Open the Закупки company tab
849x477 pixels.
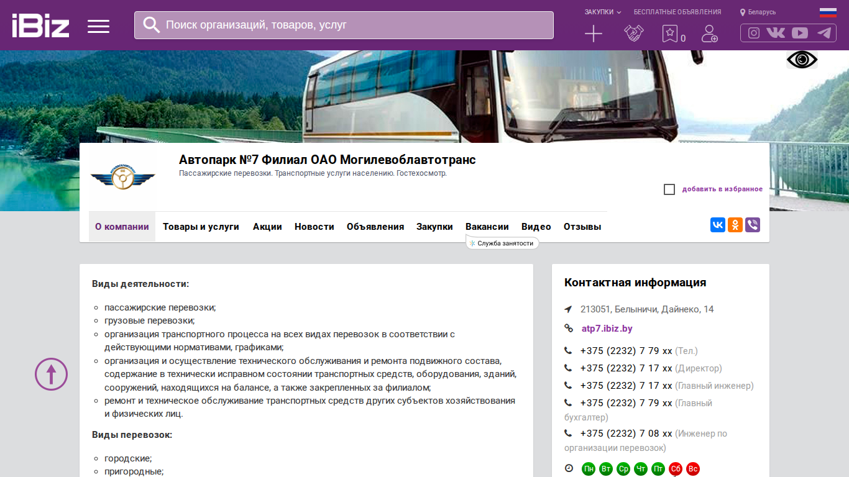click(434, 227)
